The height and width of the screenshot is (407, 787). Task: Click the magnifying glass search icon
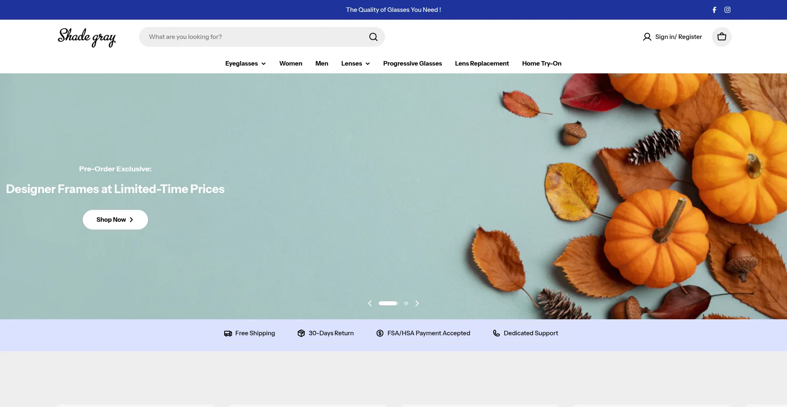[373, 37]
